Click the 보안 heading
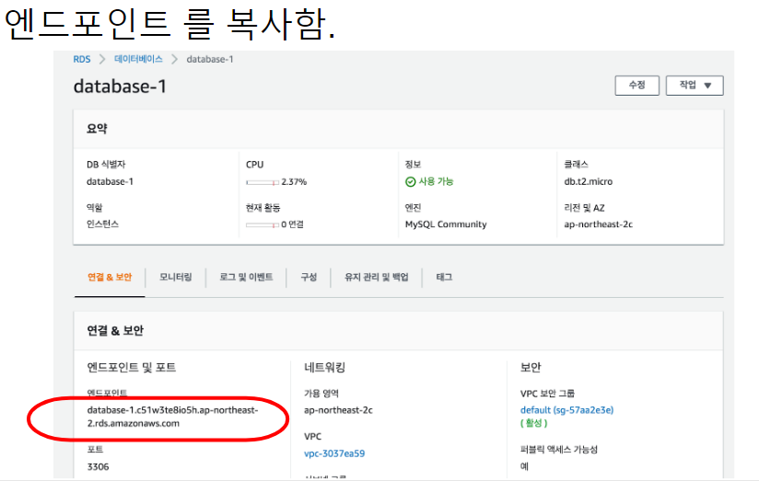The width and height of the screenshot is (759, 481). click(531, 367)
